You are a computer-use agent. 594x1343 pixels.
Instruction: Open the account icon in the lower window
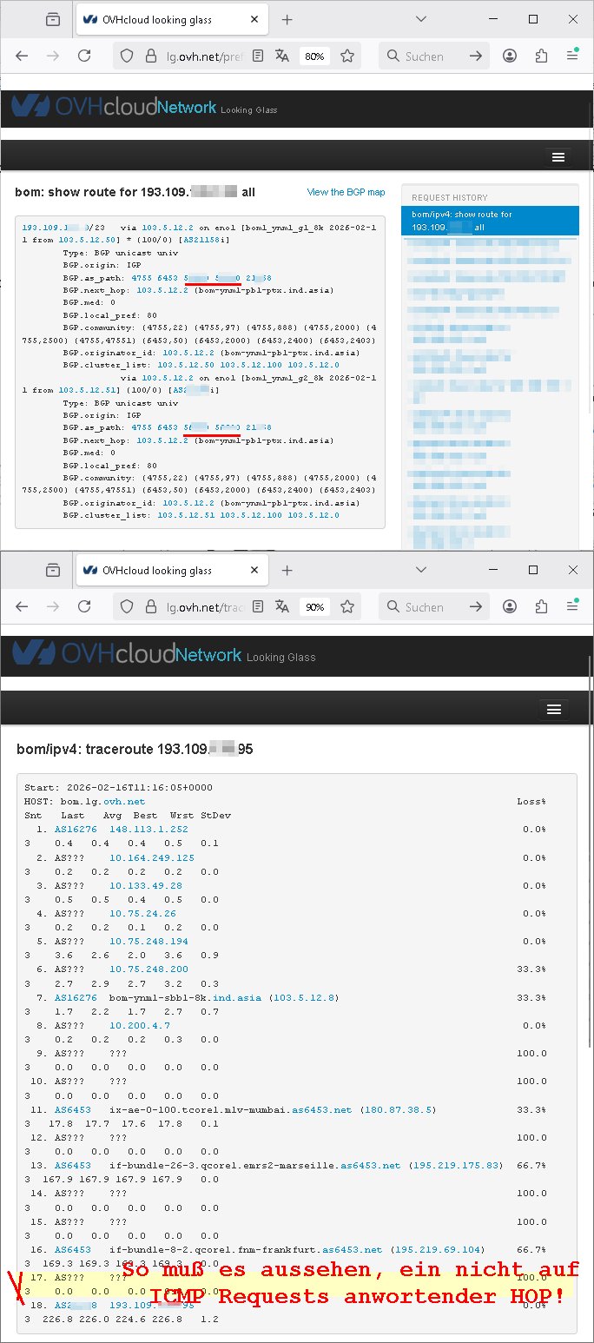point(510,606)
